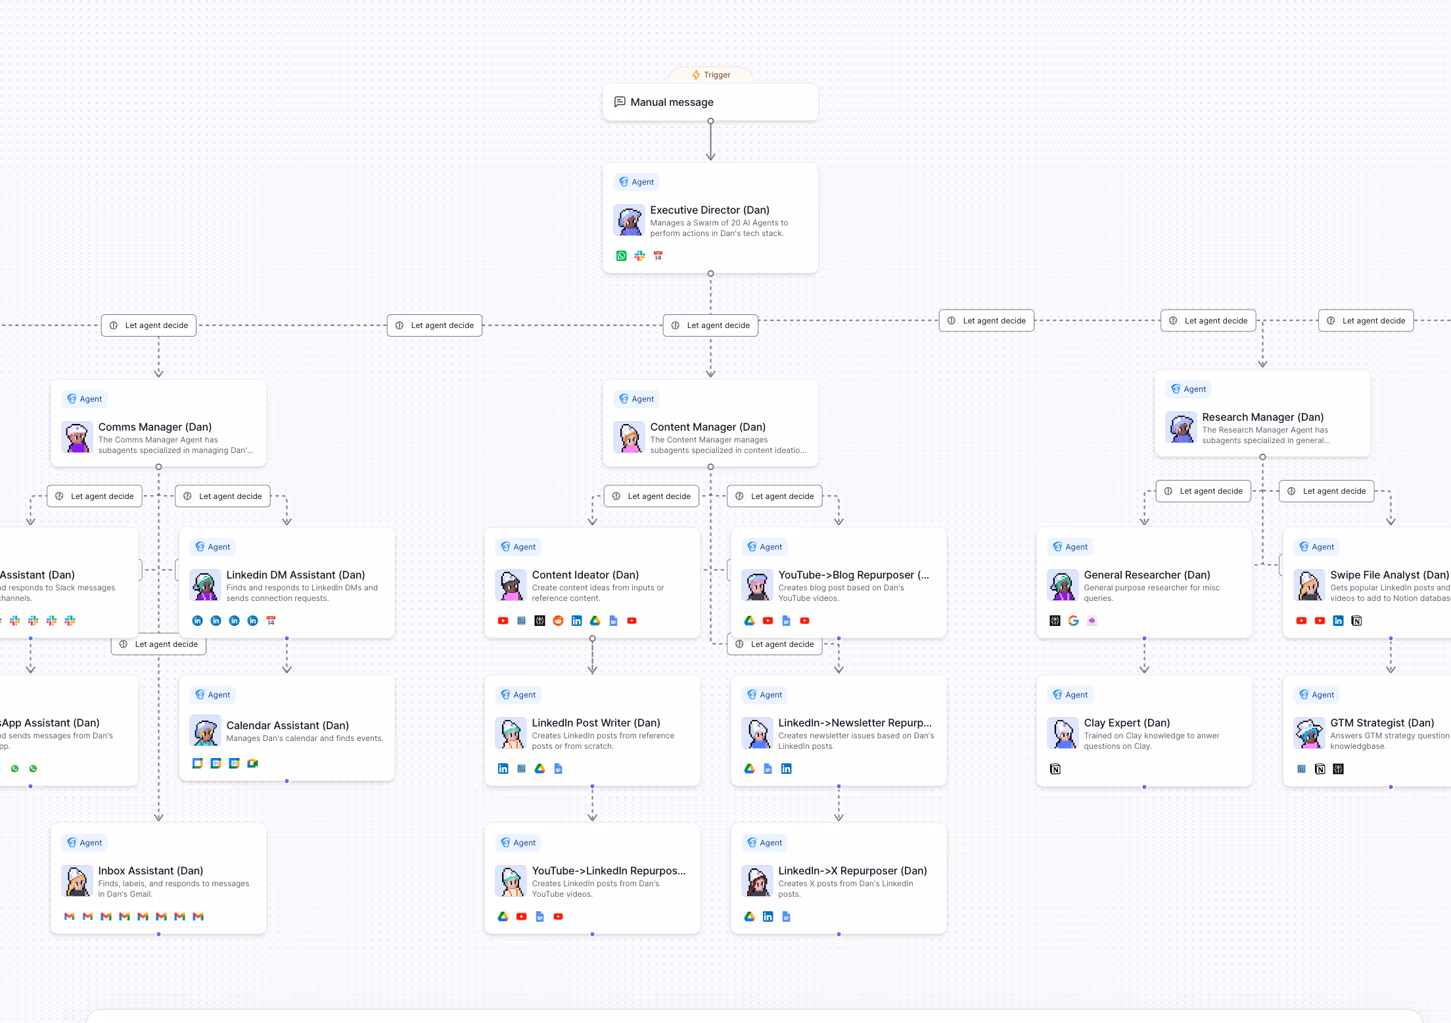This screenshot has height=1023, width=1451.
Task: Click 'Creates X posts from Dan's LinkedIn posts.' text
Action: click(x=845, y=889)
